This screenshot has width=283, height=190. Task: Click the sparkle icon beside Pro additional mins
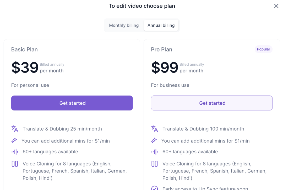click(x=154, y=141)
